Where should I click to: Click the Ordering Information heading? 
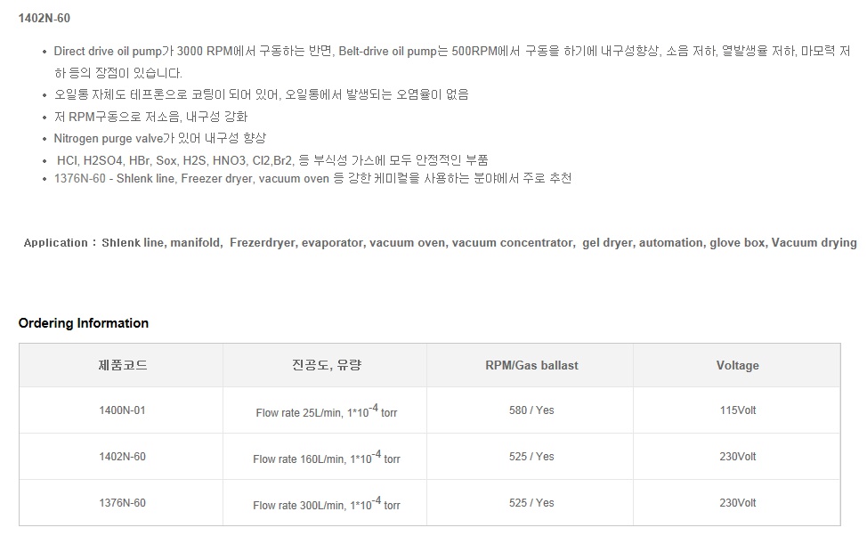pyautogui.click(x=84, y=323)
